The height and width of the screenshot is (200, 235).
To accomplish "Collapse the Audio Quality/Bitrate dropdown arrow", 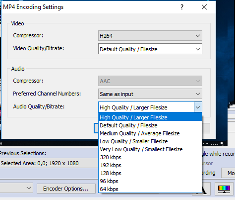I will click(x=198, y=107).
